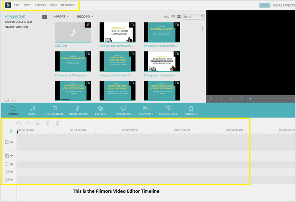Click the 00:01:00:00 timeline marker
Screen dimensions: 296x202
(x=77, y=130)
